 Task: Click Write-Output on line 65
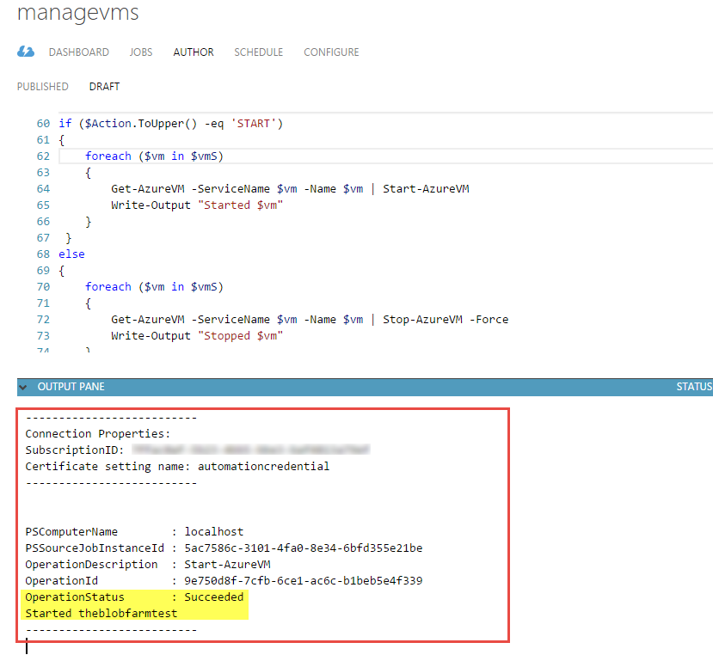click(151, 205)
